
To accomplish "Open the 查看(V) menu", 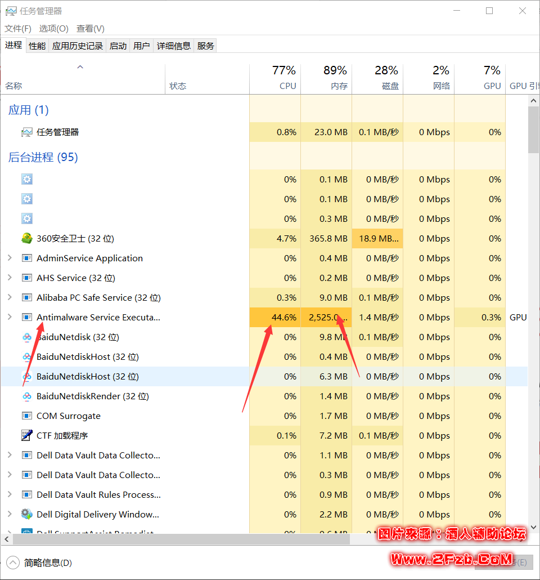I will [x=90, y=29].
